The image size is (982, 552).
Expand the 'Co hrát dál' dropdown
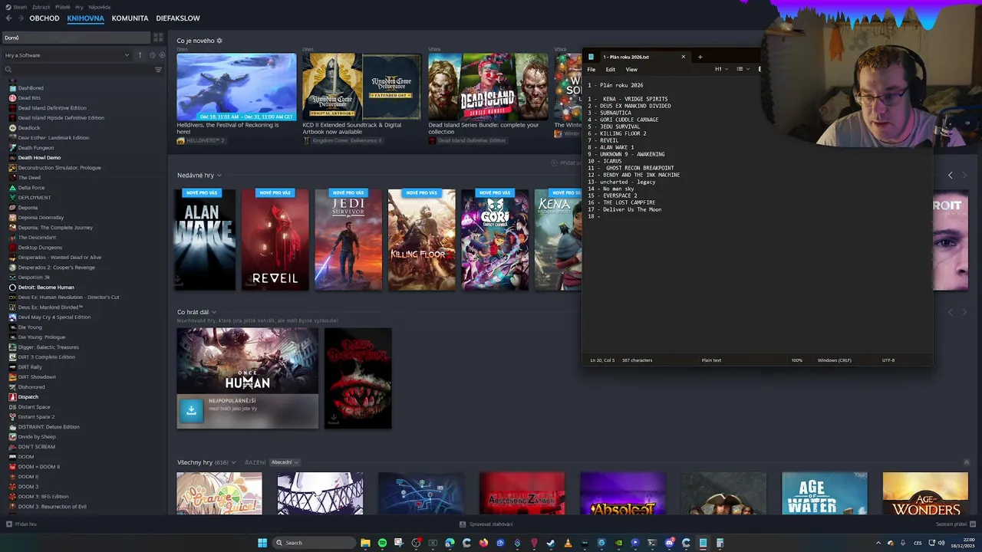tap(214, 312)
